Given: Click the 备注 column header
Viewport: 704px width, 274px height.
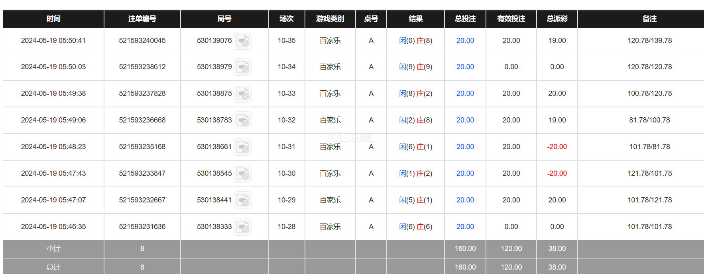Looking at the screenshot, I should click(649, 19).
